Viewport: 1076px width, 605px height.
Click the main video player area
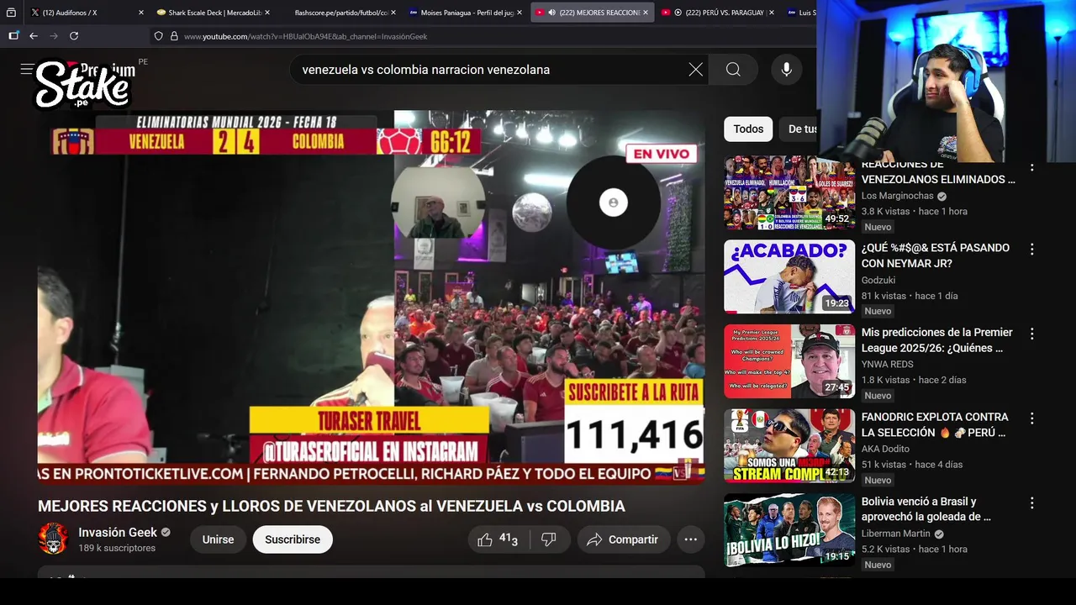click(x=371, y=297)
